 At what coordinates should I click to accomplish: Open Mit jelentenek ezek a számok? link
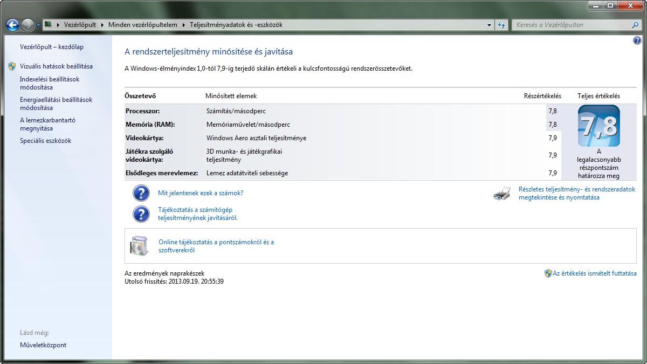click(201, 193)
